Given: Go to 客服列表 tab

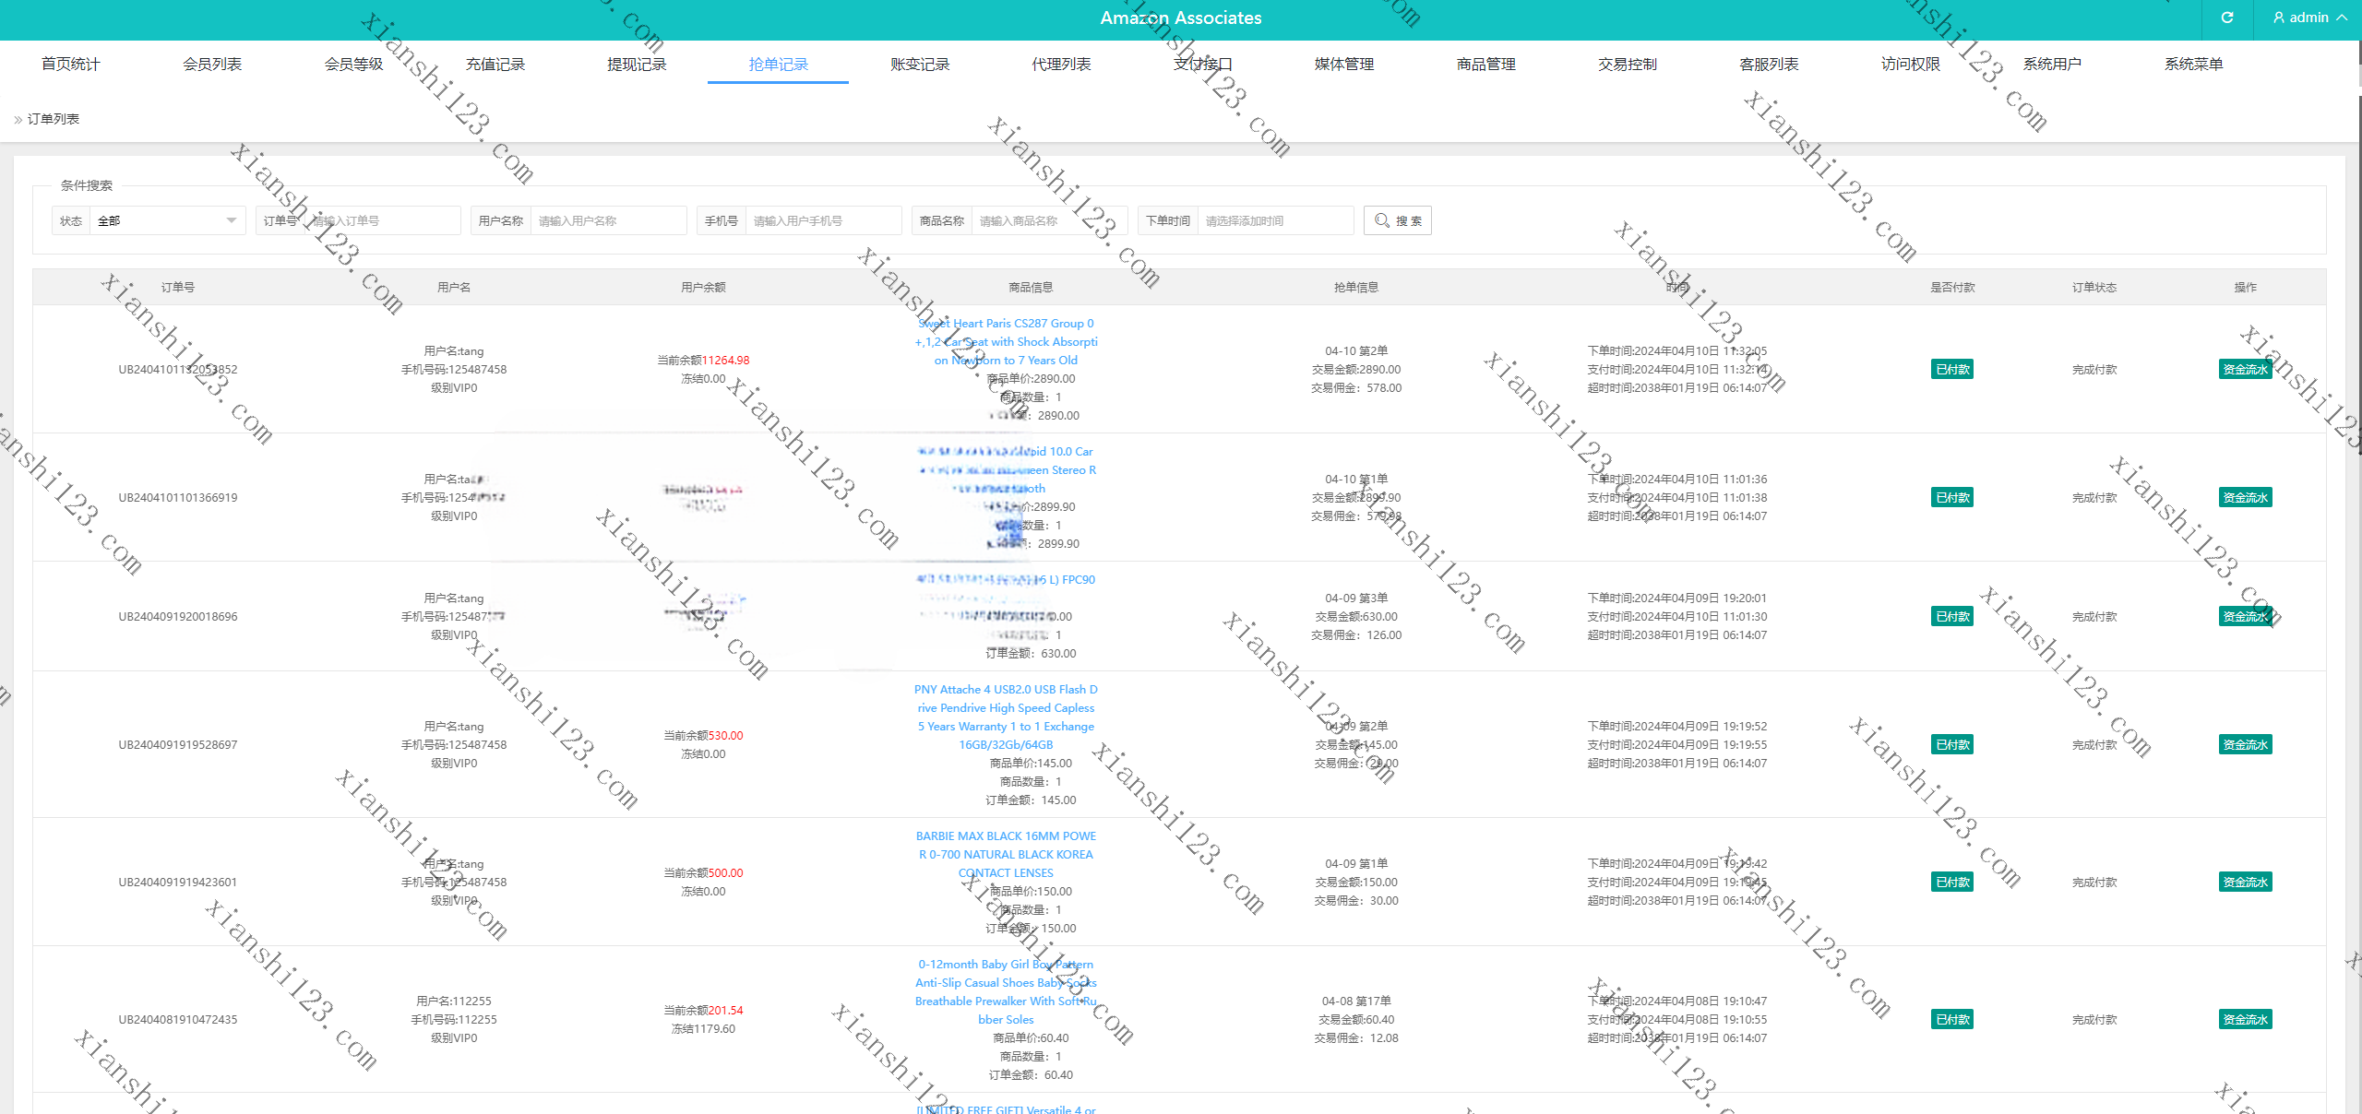Looking at the screenshot, I should click(1769, 64).
